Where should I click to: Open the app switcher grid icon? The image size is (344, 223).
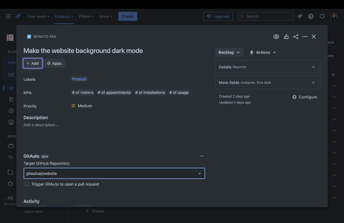point(8,16)
